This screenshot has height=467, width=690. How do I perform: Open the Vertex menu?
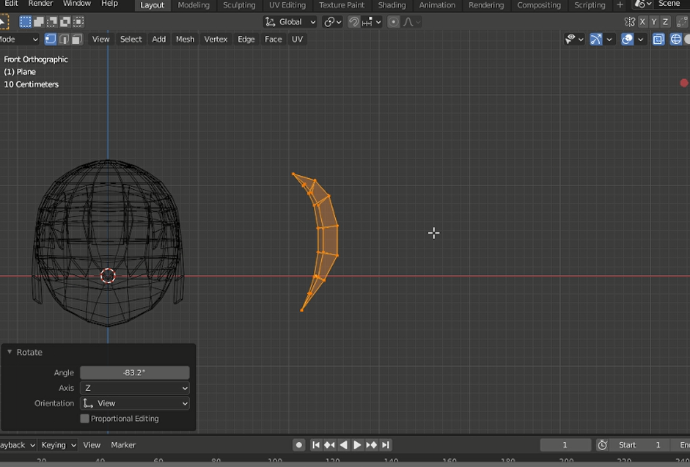pyautogui.click(x=216, y=39)
